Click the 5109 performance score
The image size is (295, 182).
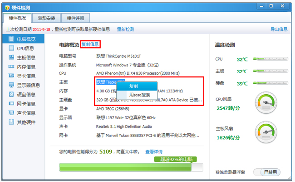(106, 152)
